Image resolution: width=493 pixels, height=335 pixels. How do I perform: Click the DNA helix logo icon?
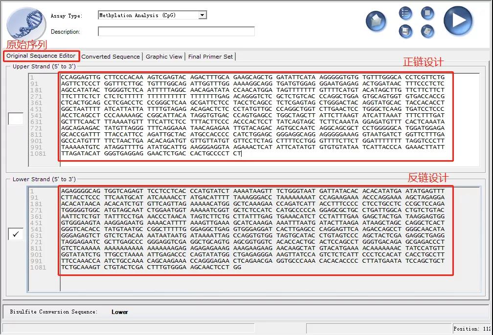click(x=25, y=23)
